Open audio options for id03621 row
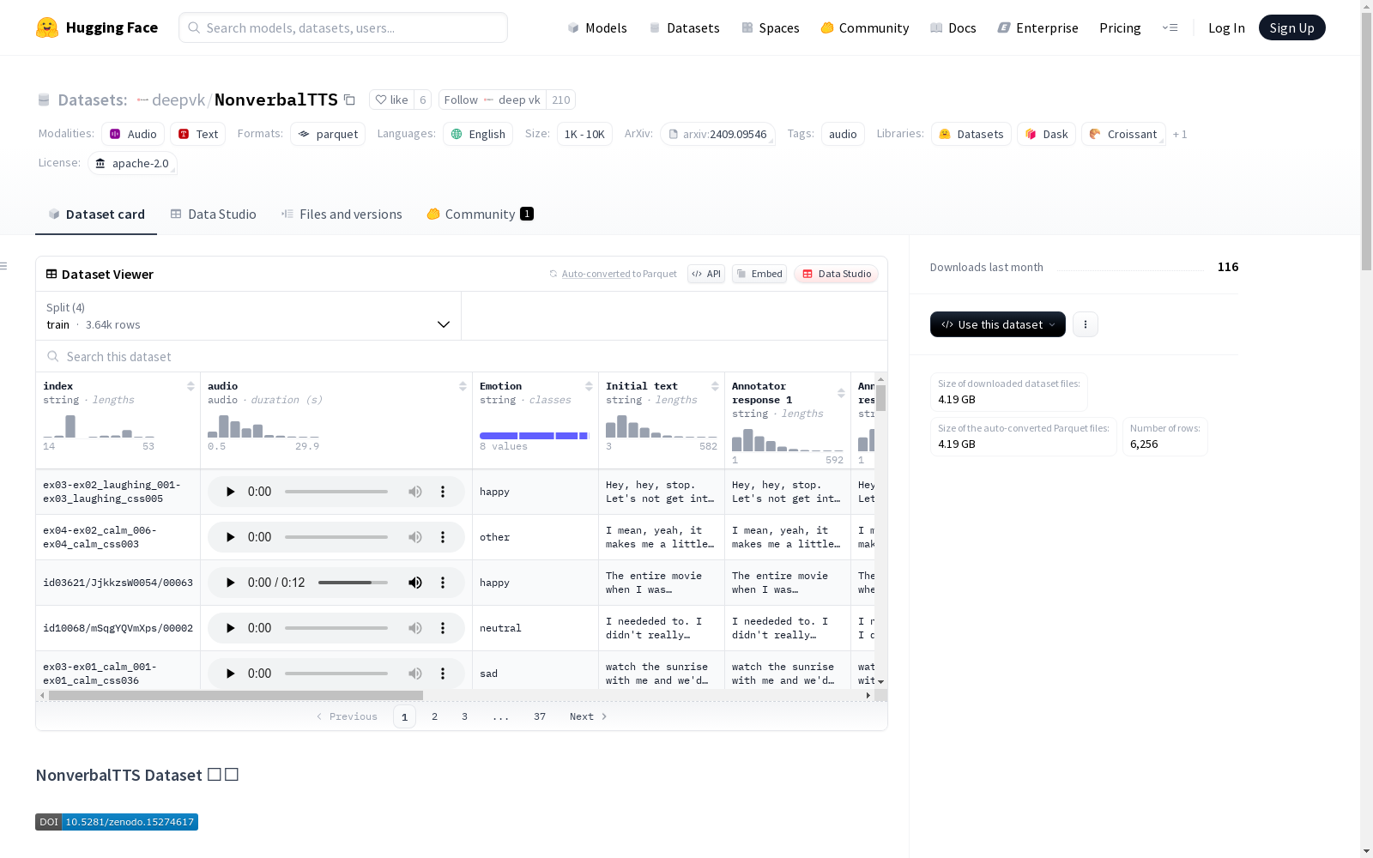 click(443, 583)
